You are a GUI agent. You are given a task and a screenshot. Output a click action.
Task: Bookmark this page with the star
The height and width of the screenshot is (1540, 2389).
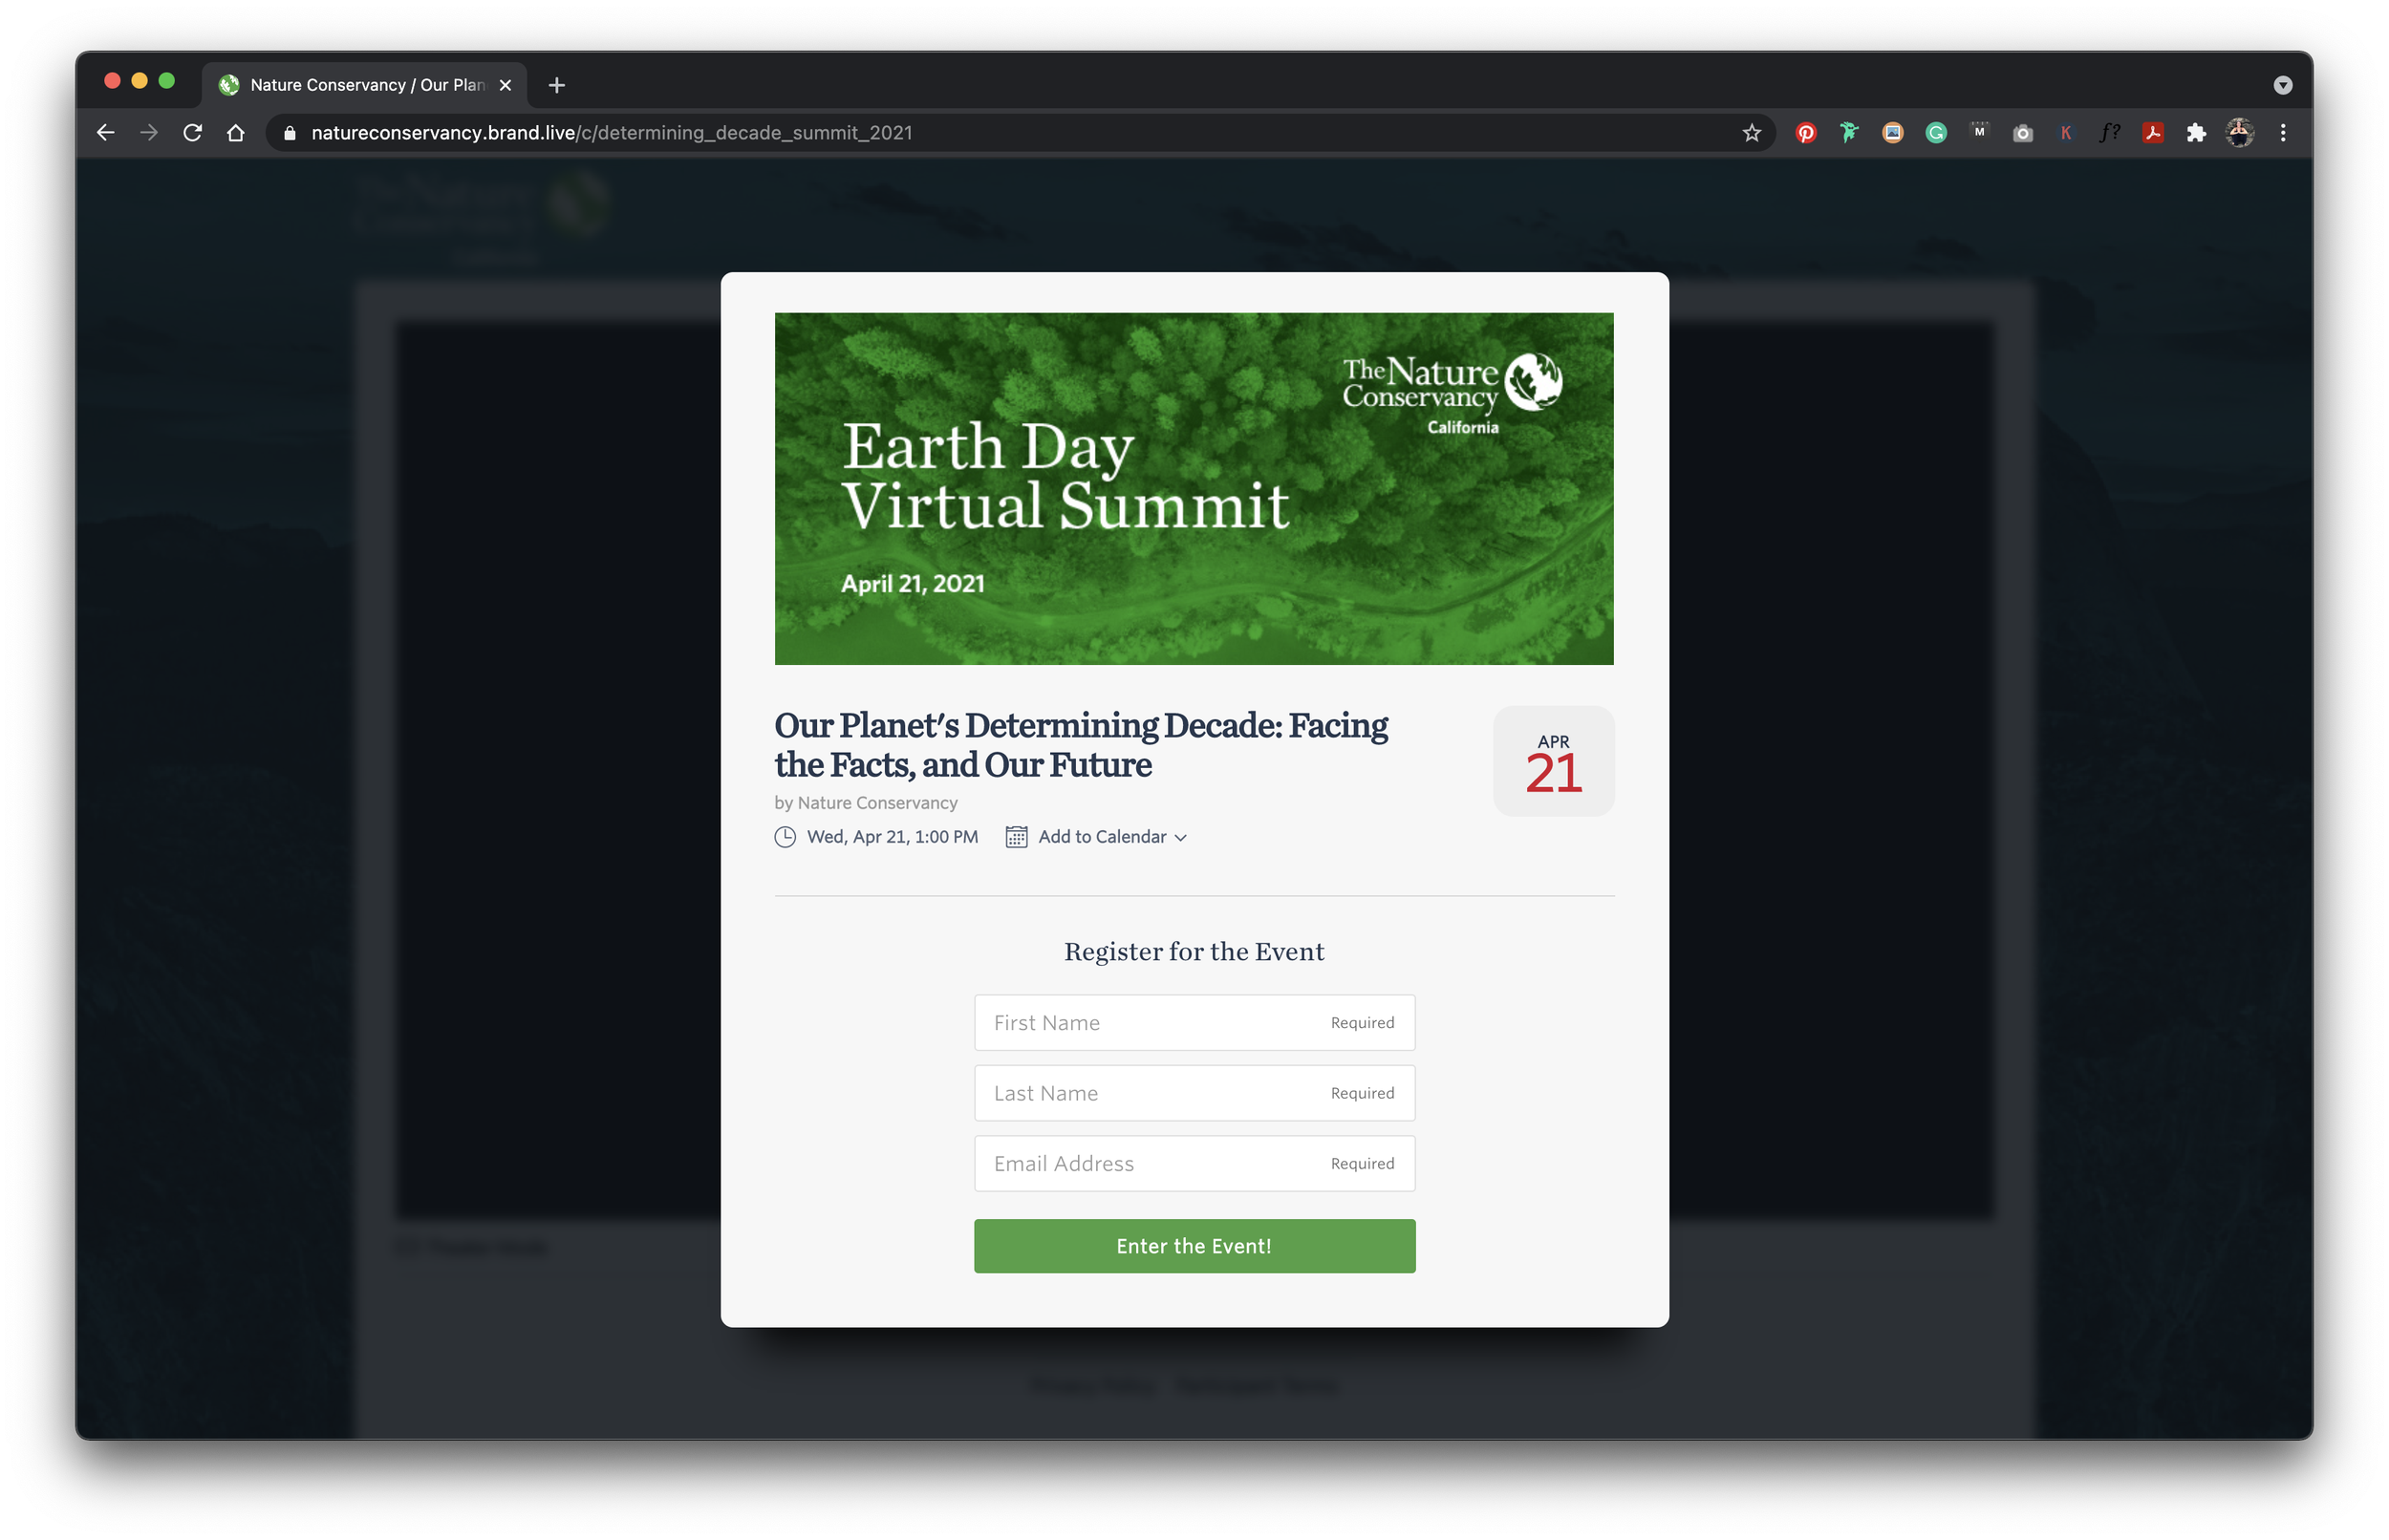coord(1751,133)
